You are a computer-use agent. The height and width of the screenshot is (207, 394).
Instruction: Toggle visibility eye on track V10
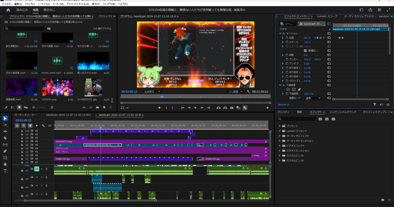pyautogui.click(x=37, y=131)
